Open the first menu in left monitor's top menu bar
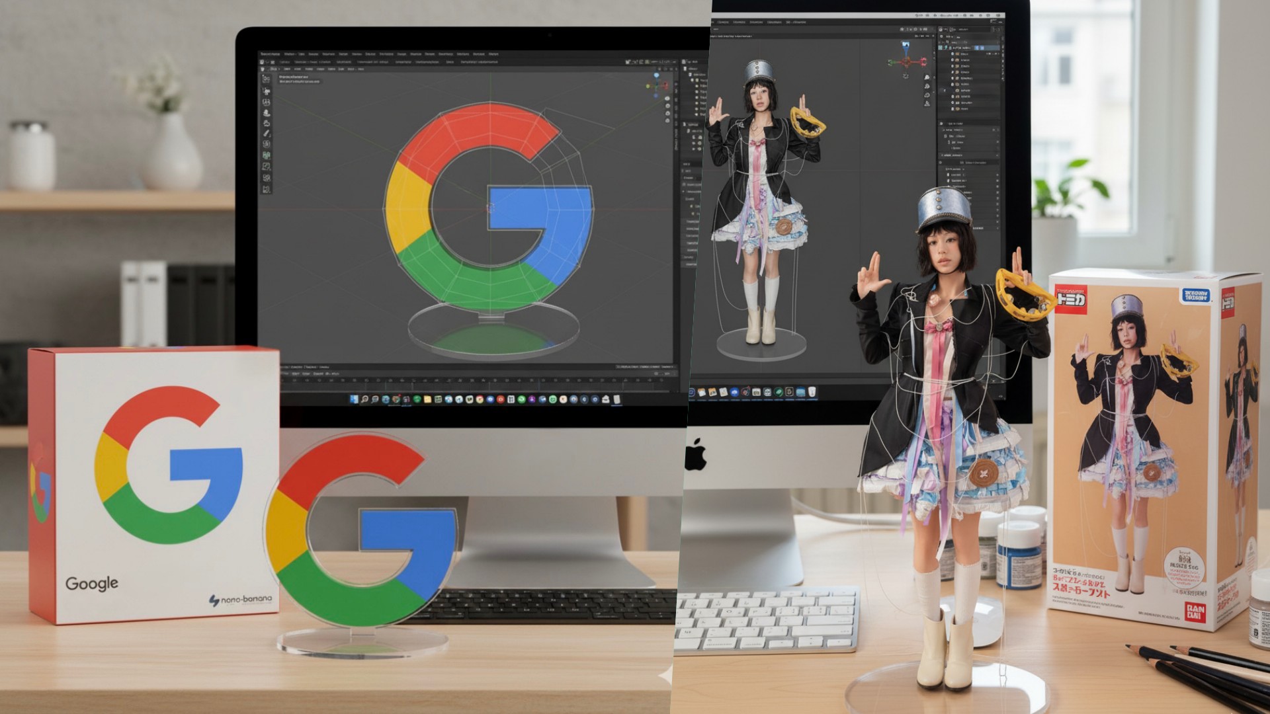 coord(270,54)
